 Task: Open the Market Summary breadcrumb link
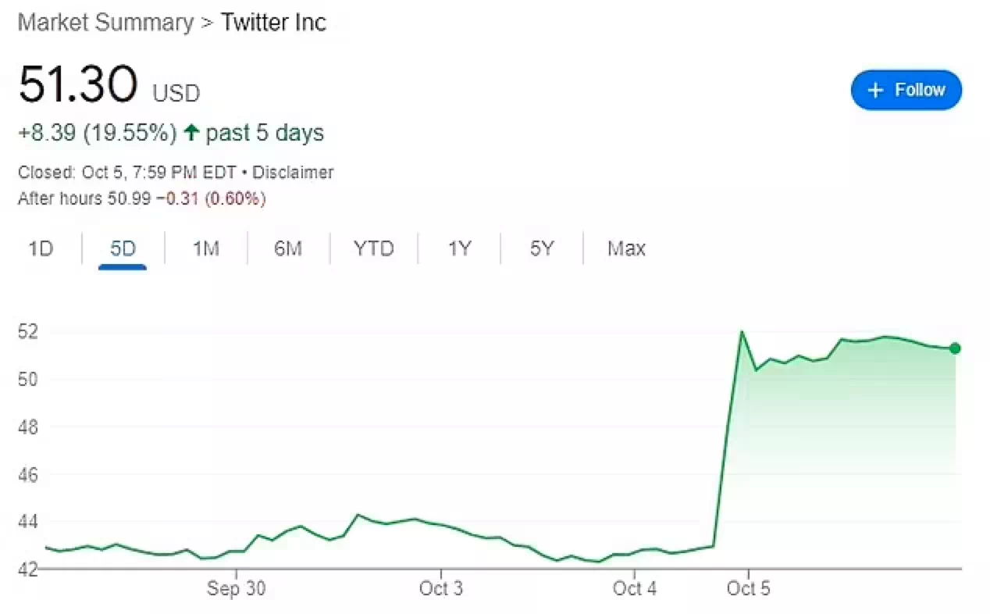pos(105,23)
